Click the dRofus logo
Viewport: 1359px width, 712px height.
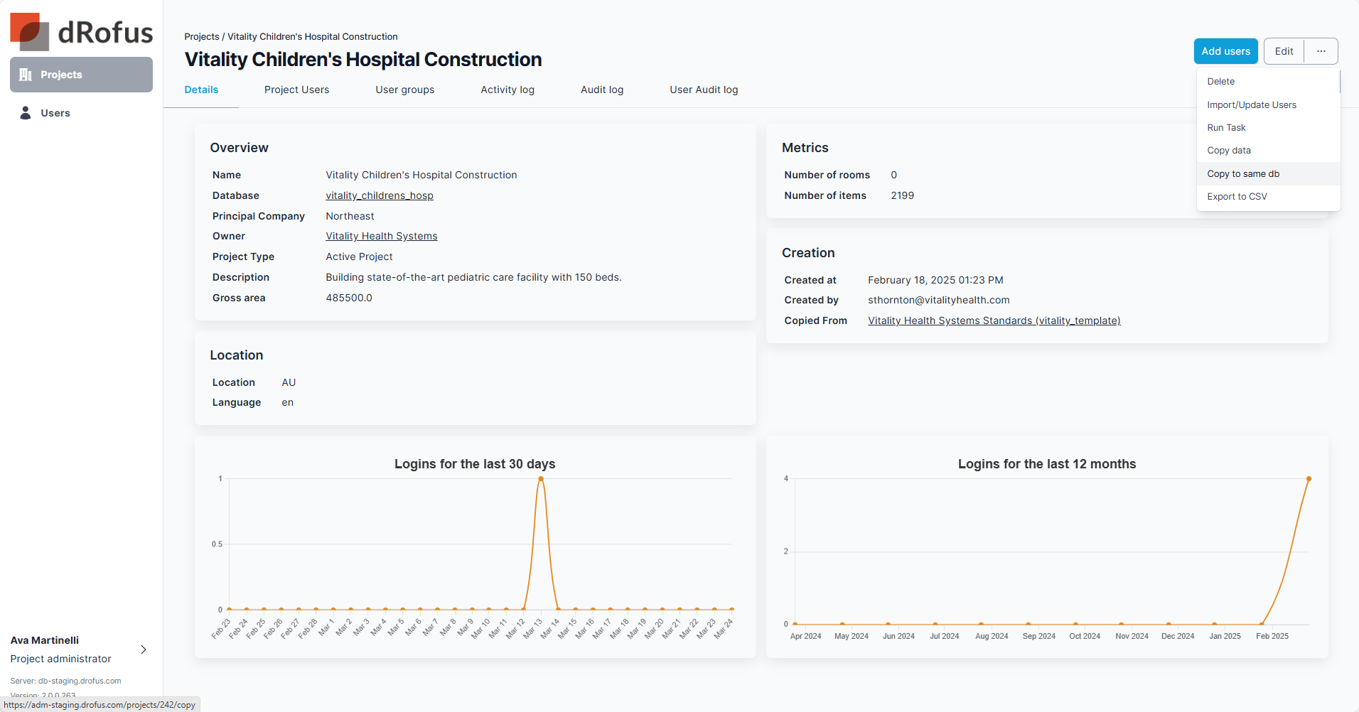tap(81, 32)
